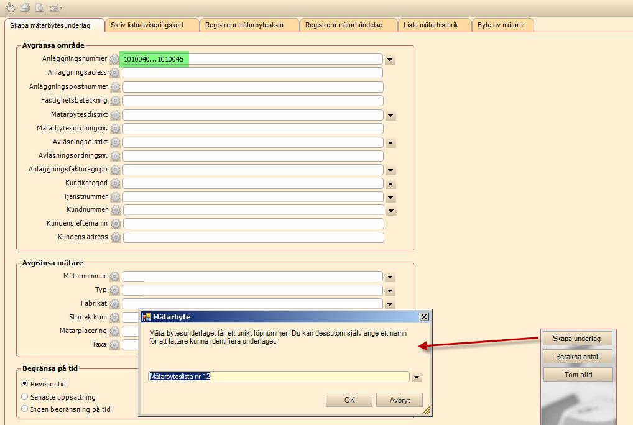Select the Revisiontid radio button
Image resolution: width=633 pixels, height=425 pixels.
pyautogui.click(x=25, y=383)
